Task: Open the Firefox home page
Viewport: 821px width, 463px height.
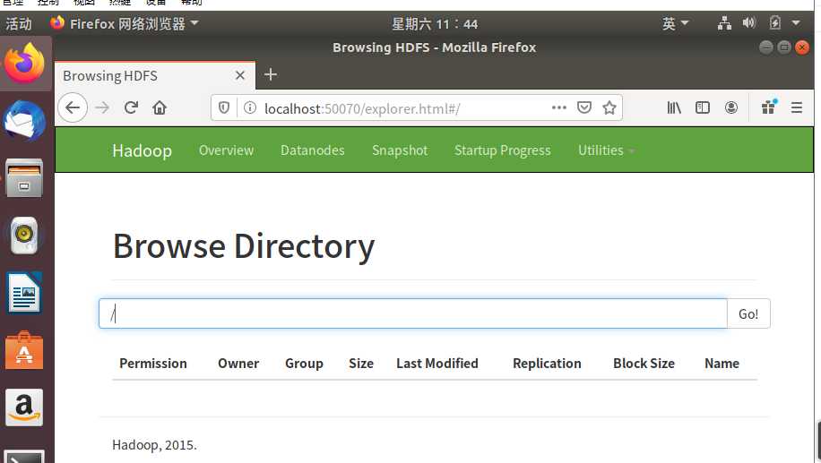Action: 160,107
